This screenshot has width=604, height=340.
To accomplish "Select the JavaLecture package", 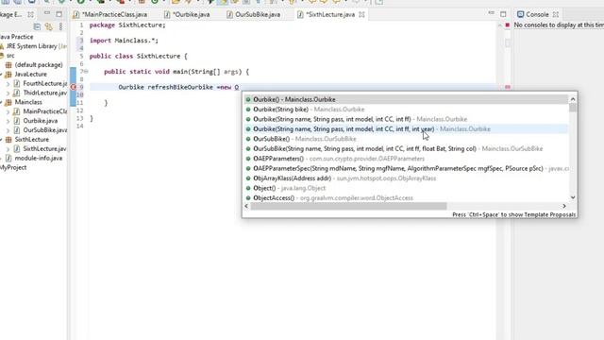I will (26, 74).
